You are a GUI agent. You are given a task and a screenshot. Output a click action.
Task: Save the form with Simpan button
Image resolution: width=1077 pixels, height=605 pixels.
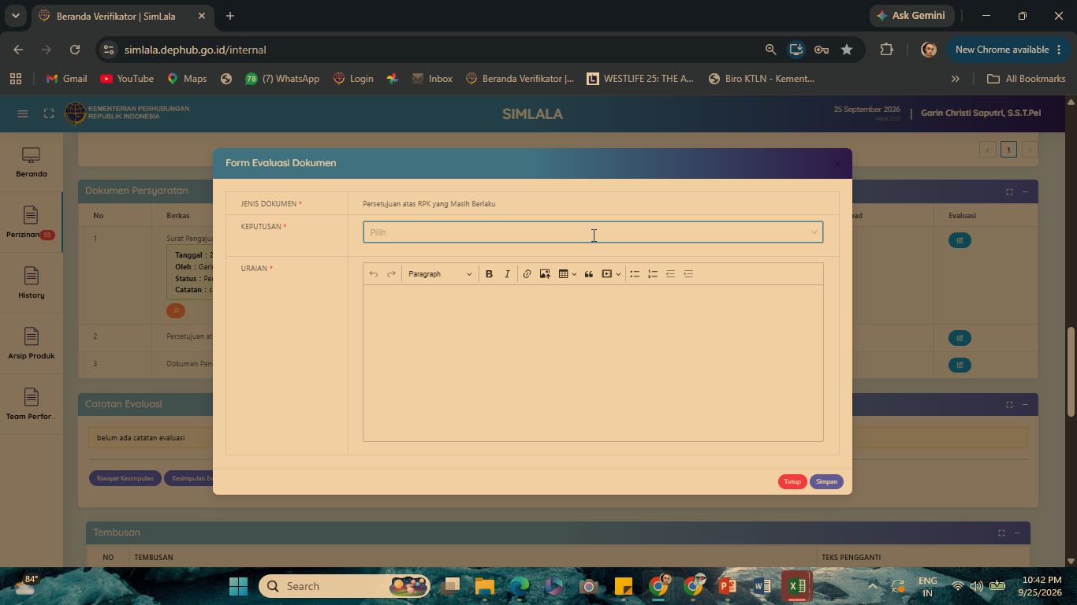point(826,481)
